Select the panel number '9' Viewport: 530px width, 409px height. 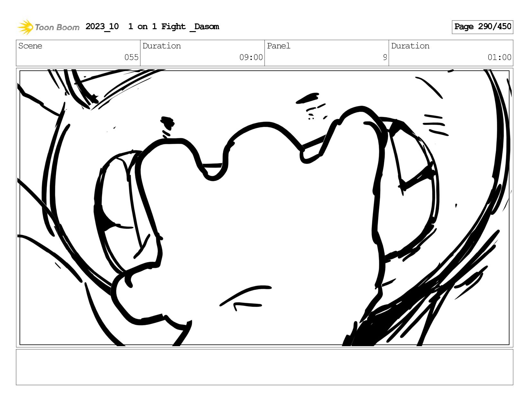[x=385, y=57]
